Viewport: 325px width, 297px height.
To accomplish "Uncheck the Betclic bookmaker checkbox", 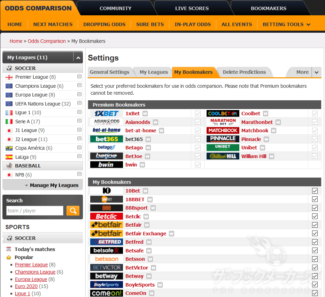I will pos(315,217).
